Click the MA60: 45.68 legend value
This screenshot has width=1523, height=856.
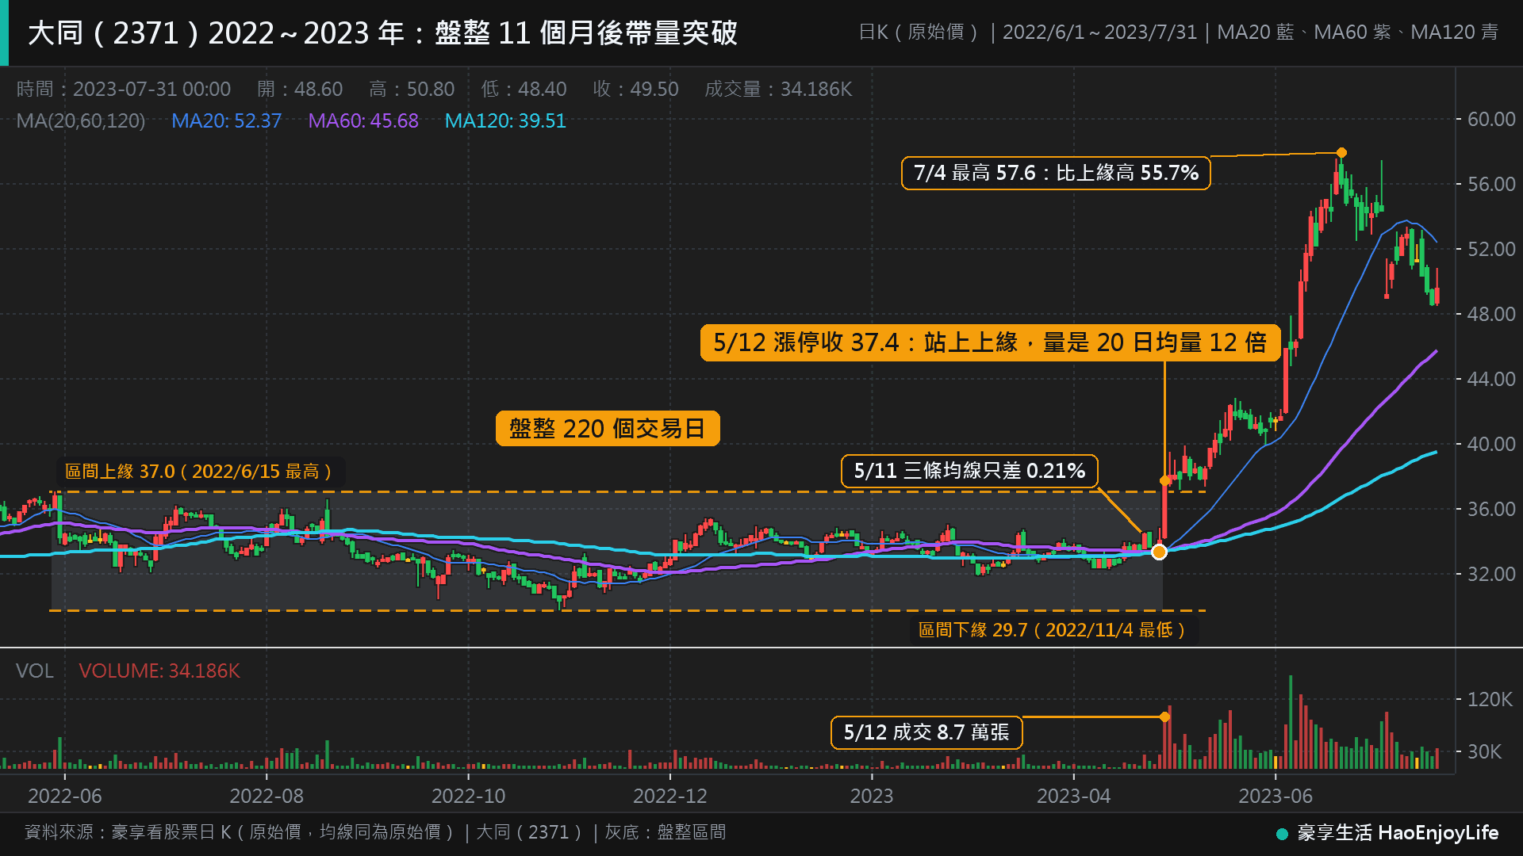[363, 121]
